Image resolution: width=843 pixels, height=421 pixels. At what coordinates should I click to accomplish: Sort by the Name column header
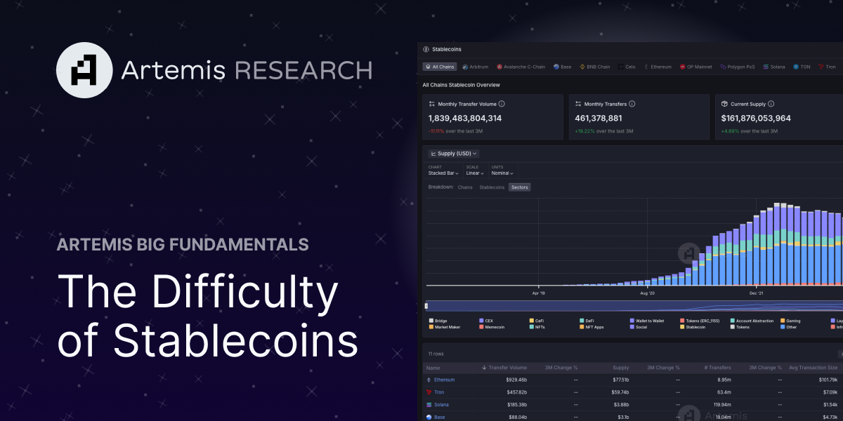tap(433, 368)
